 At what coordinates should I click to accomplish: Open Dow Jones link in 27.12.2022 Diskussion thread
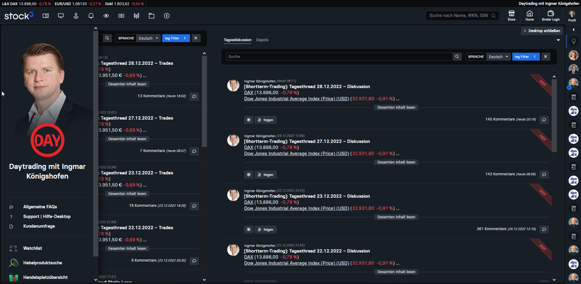[297, 153]
